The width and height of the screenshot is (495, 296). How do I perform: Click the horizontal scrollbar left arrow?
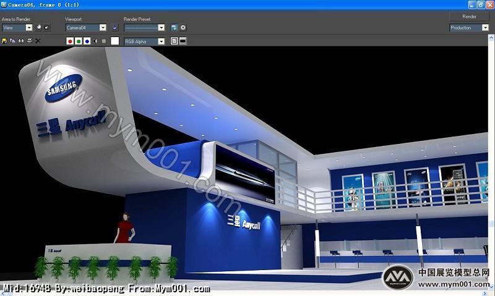3,294
